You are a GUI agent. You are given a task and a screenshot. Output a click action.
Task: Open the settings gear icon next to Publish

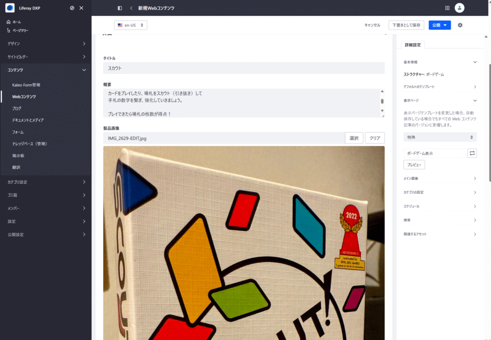click(460, 25)
